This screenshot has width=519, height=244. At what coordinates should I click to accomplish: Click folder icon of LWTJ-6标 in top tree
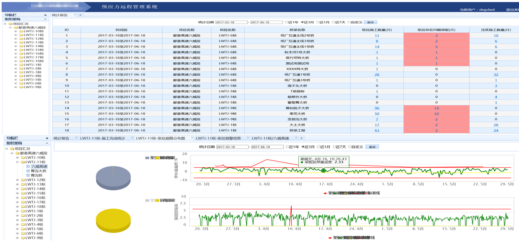[21, 83]
